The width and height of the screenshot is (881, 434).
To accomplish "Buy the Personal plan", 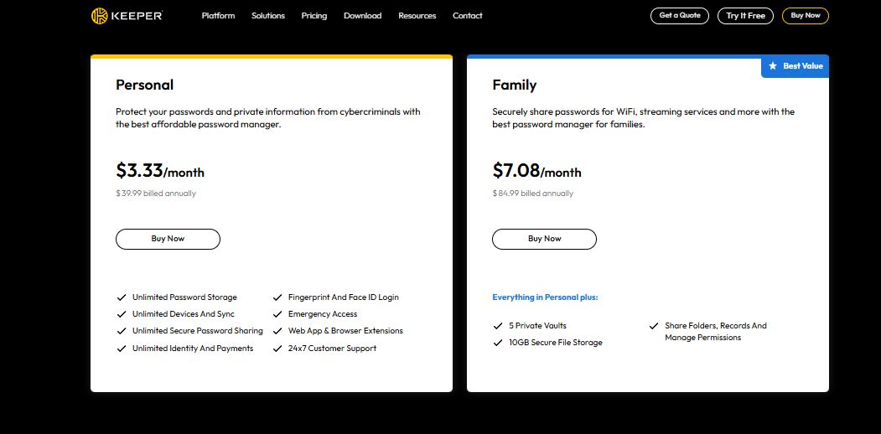I will (x=168, y=239).
